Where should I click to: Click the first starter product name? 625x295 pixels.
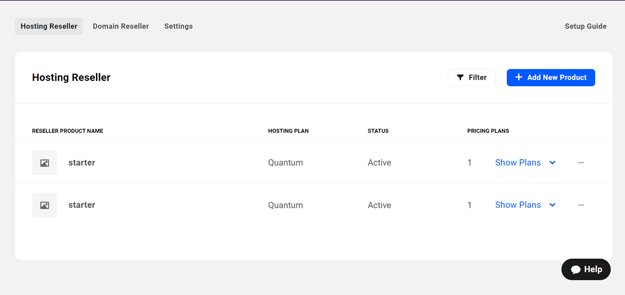[81, 163]
